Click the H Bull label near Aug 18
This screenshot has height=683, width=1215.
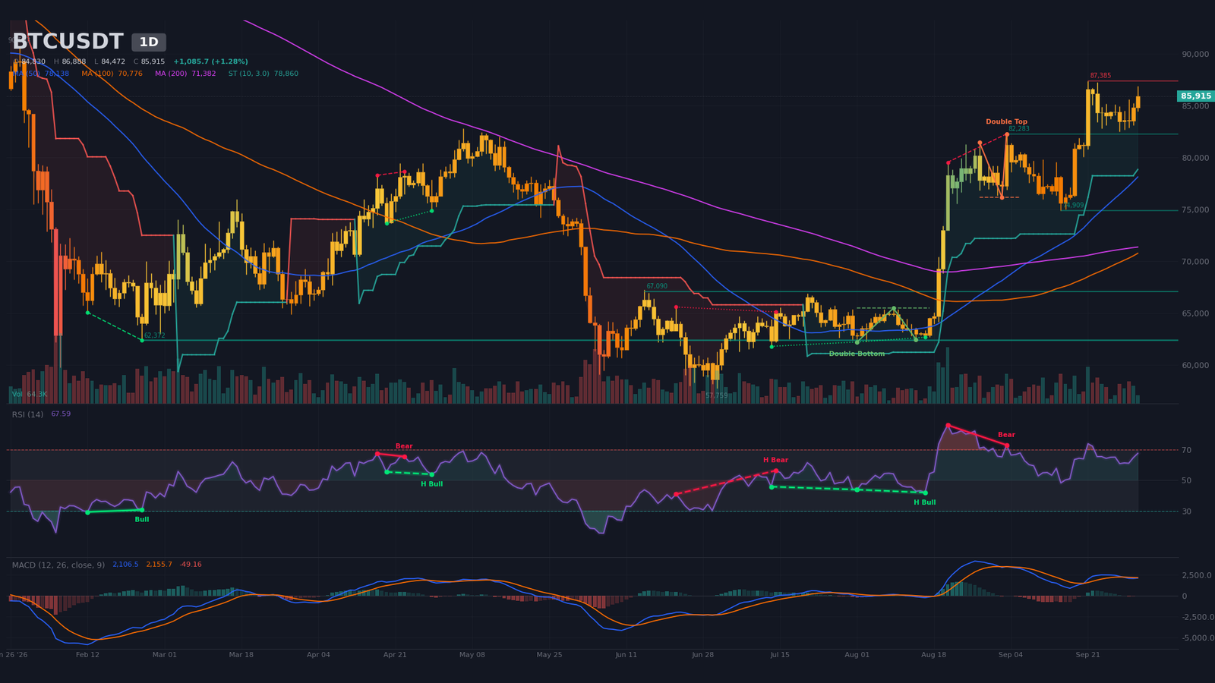click(x=924, y=502)
